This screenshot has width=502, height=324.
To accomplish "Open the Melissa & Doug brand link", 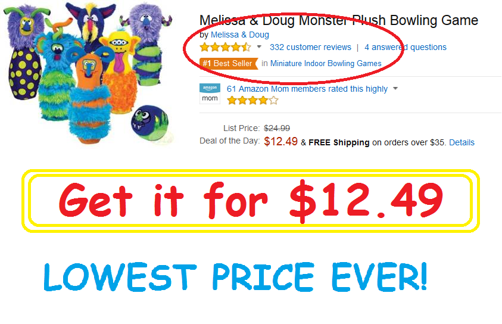I will pos(240,35).
